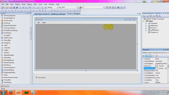This screenshot has width=169, height=95.
Task: Select the ControlBox property row
Action: tap(155, 80)
